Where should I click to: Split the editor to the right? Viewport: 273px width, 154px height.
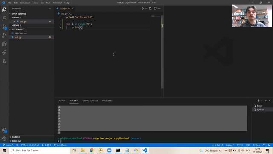click(x=155, y=9)
